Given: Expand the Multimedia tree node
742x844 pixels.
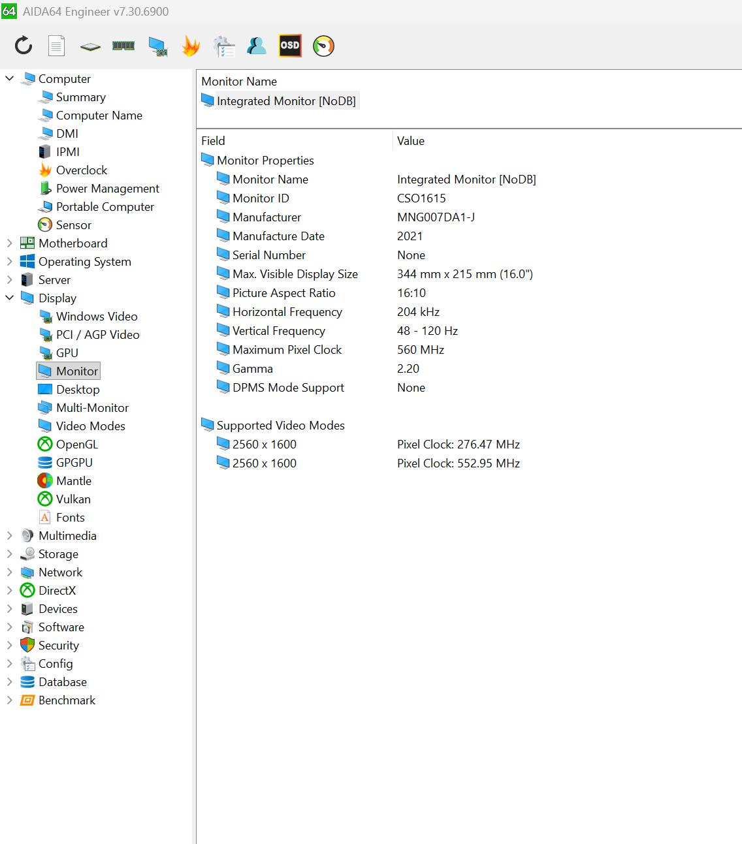Looking at the screenshot, I should pos(10,536).
